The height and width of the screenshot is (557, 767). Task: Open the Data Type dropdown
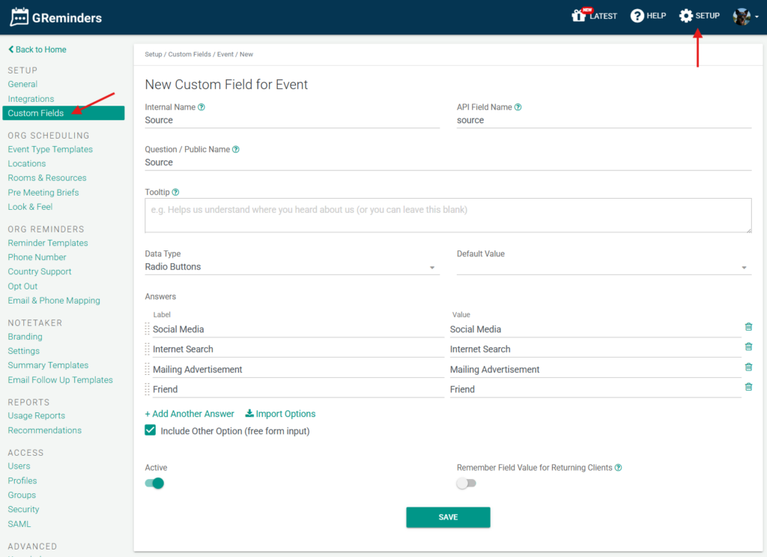[292, 268]
